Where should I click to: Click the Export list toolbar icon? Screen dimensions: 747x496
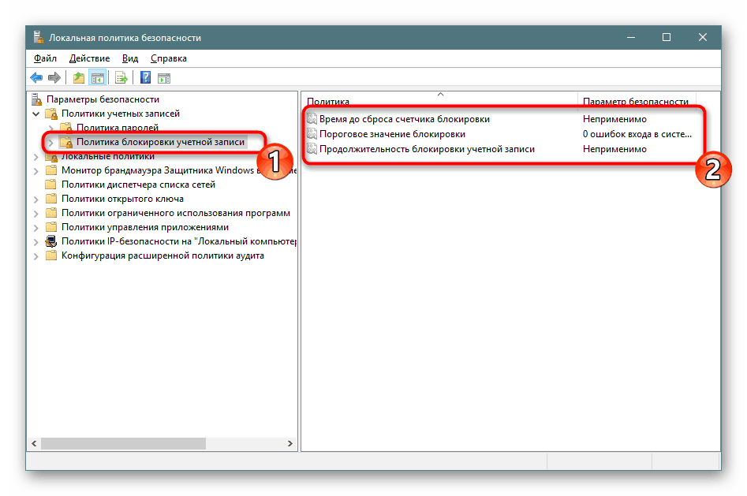click(x=121, y=77)
